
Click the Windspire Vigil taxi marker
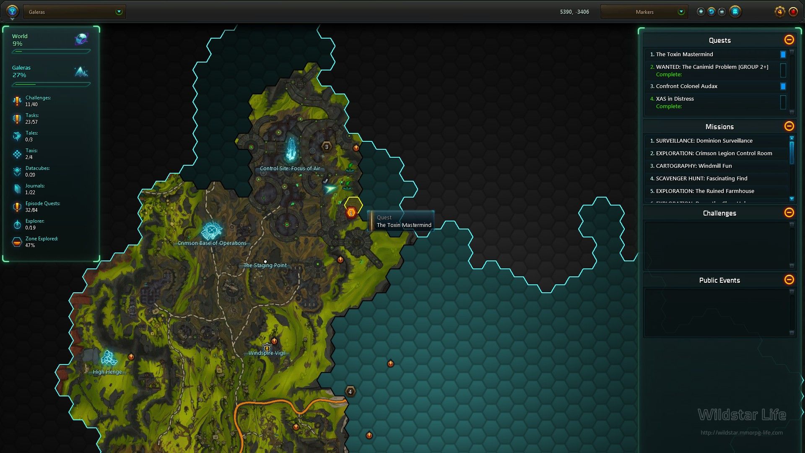[267, 348]
